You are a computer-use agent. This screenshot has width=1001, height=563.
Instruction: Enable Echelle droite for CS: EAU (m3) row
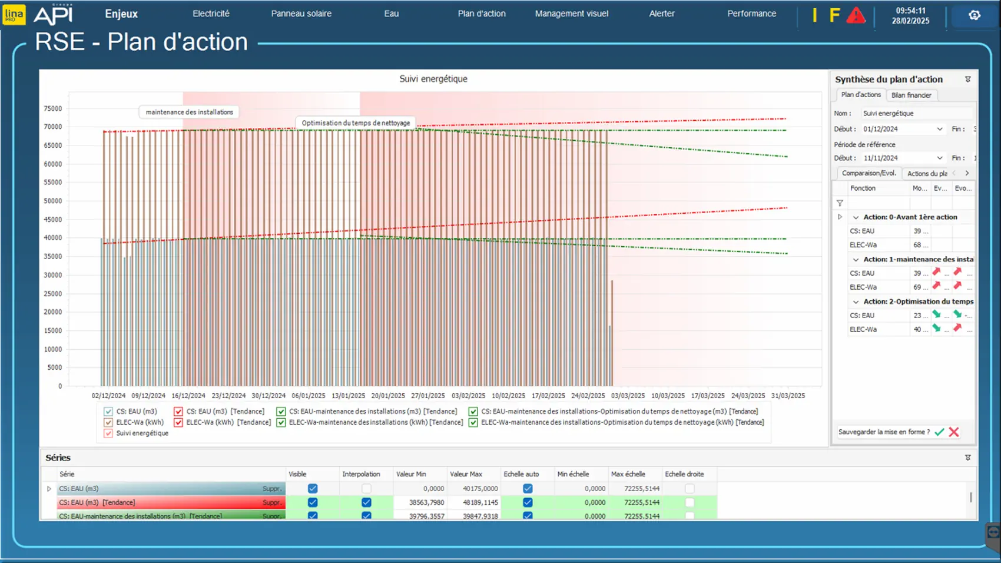pos(690,489)
